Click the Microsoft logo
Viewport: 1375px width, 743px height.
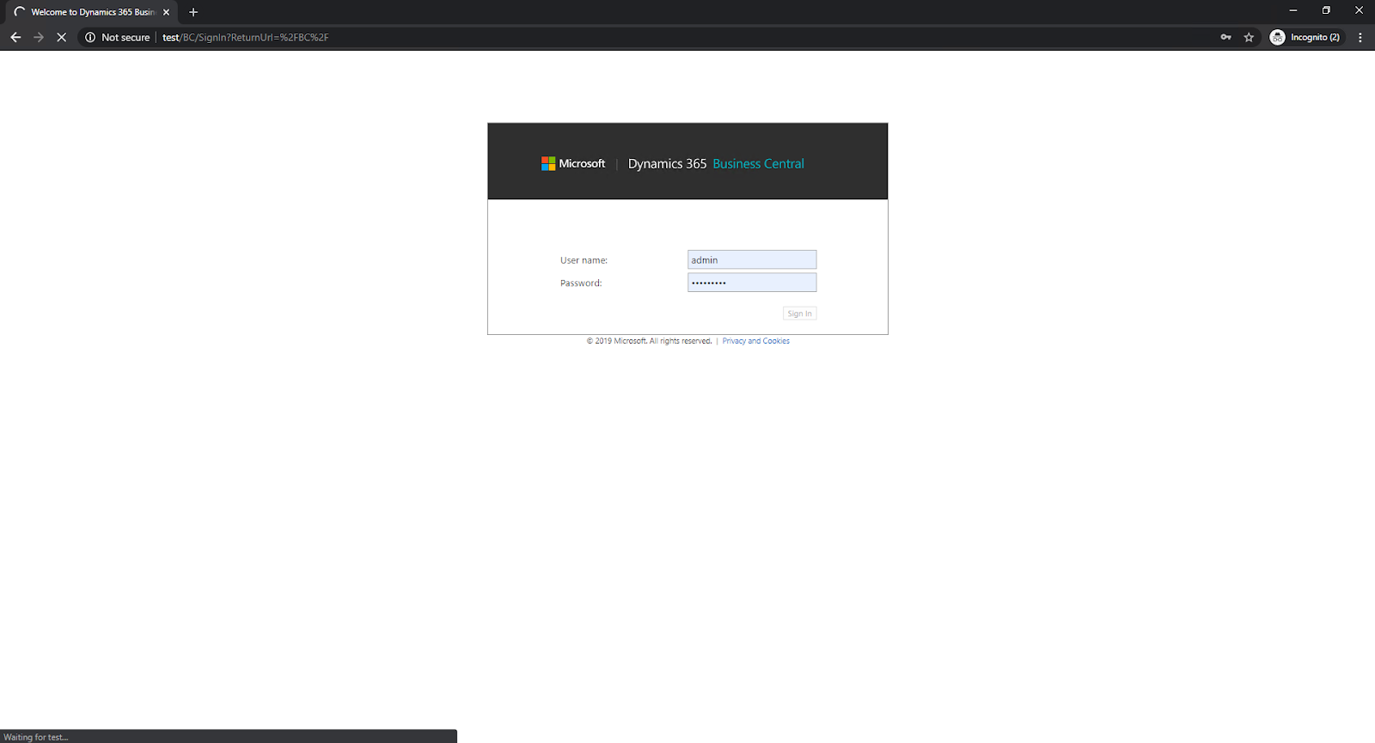[x=573, y=163]
